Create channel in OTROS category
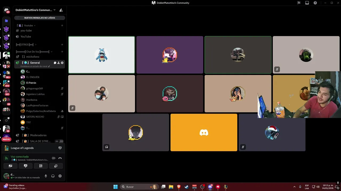Image resolution: width=341 pixels, height=191 pixels. point(62,45)
